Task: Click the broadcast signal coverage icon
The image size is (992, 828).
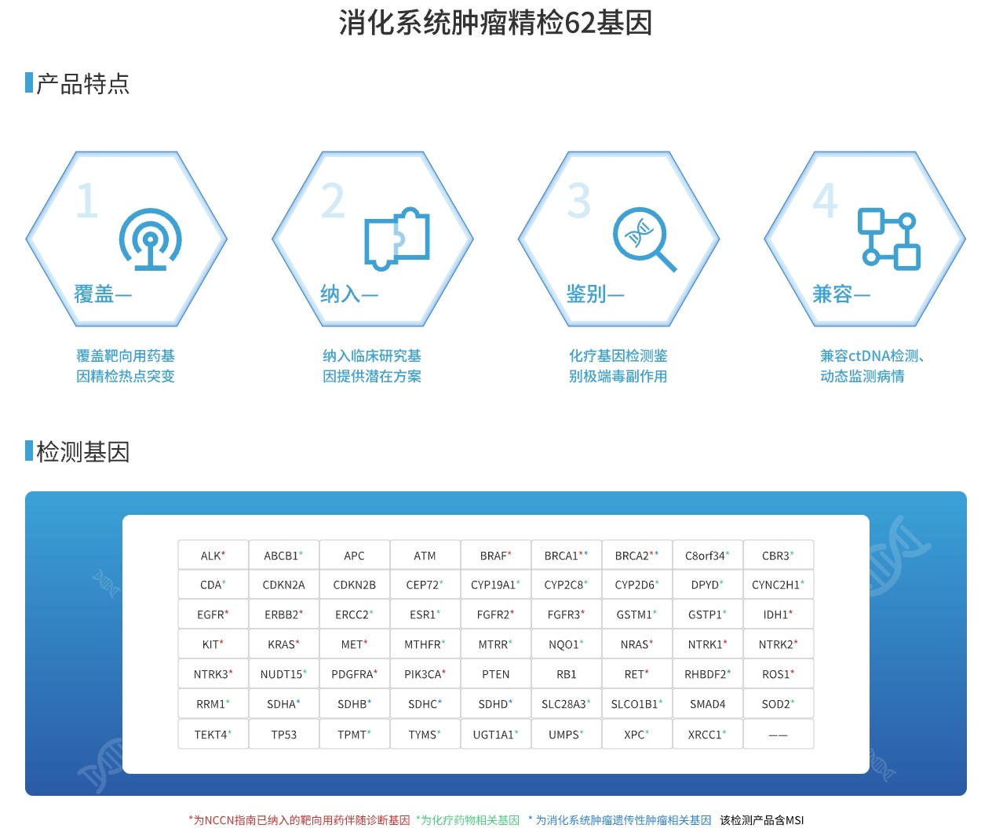Action: pos(150,239)
